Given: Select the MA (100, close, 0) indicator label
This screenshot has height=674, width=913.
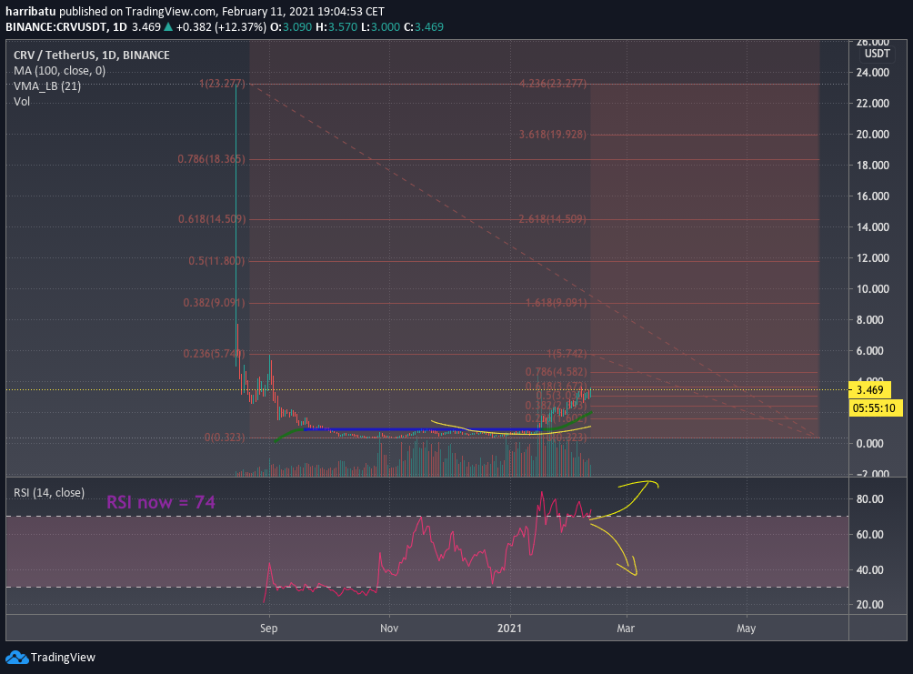Looking at the screenshot, I should point(59,70).
